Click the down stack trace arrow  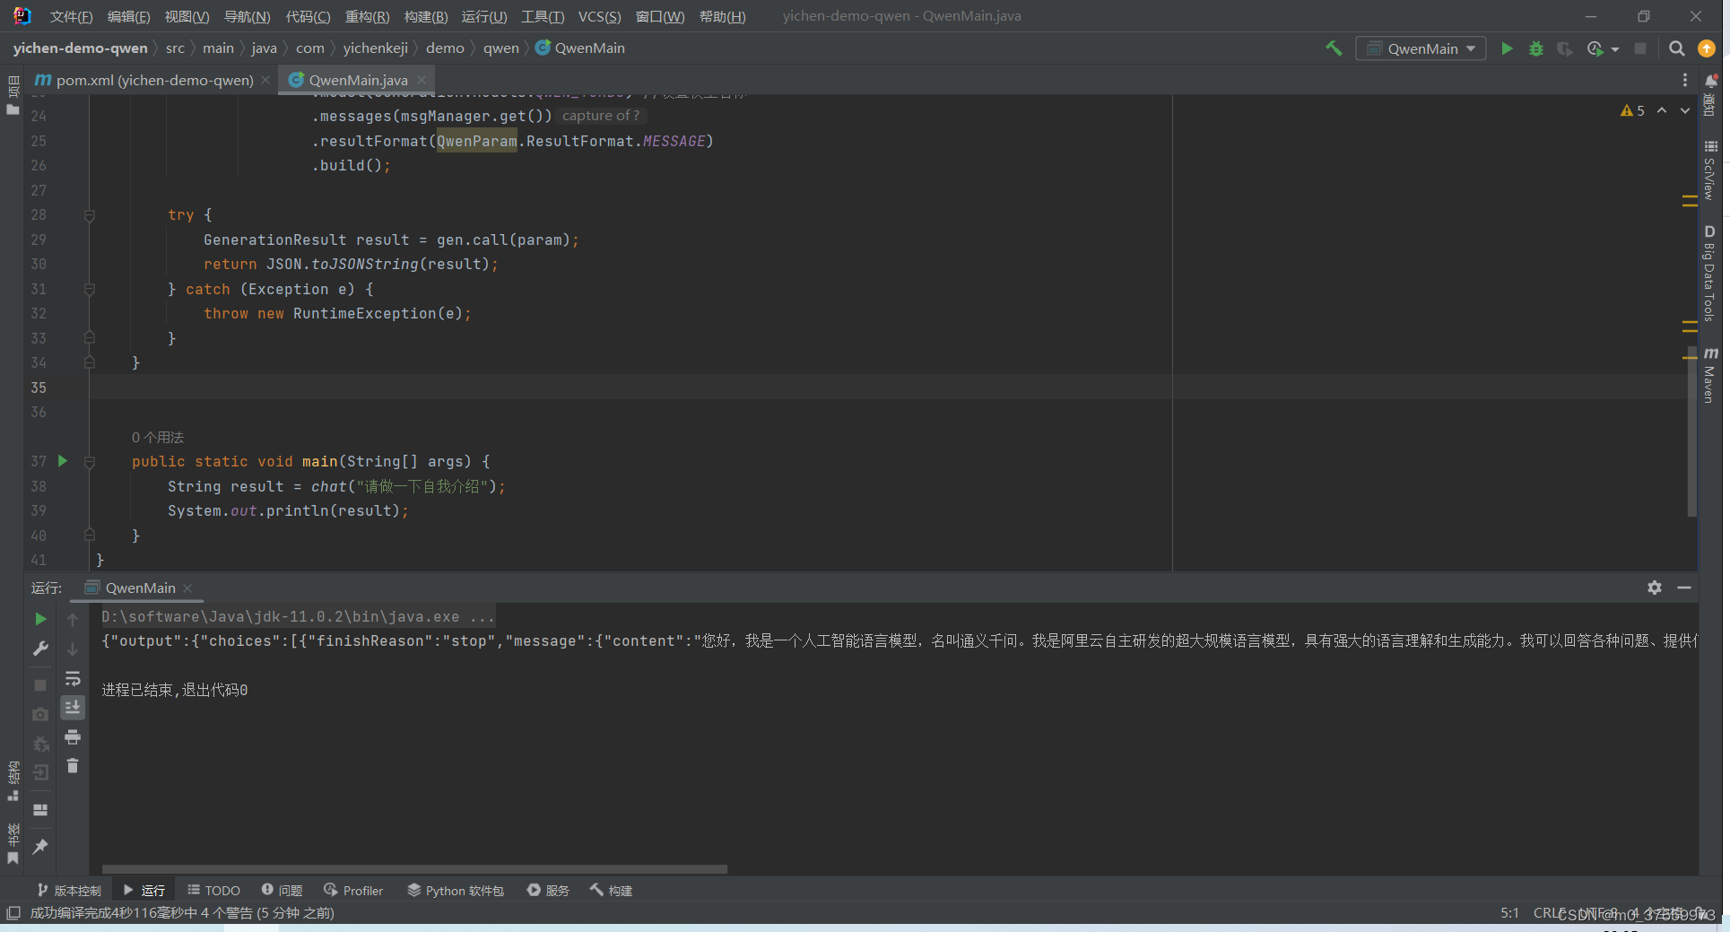[73, 649]
